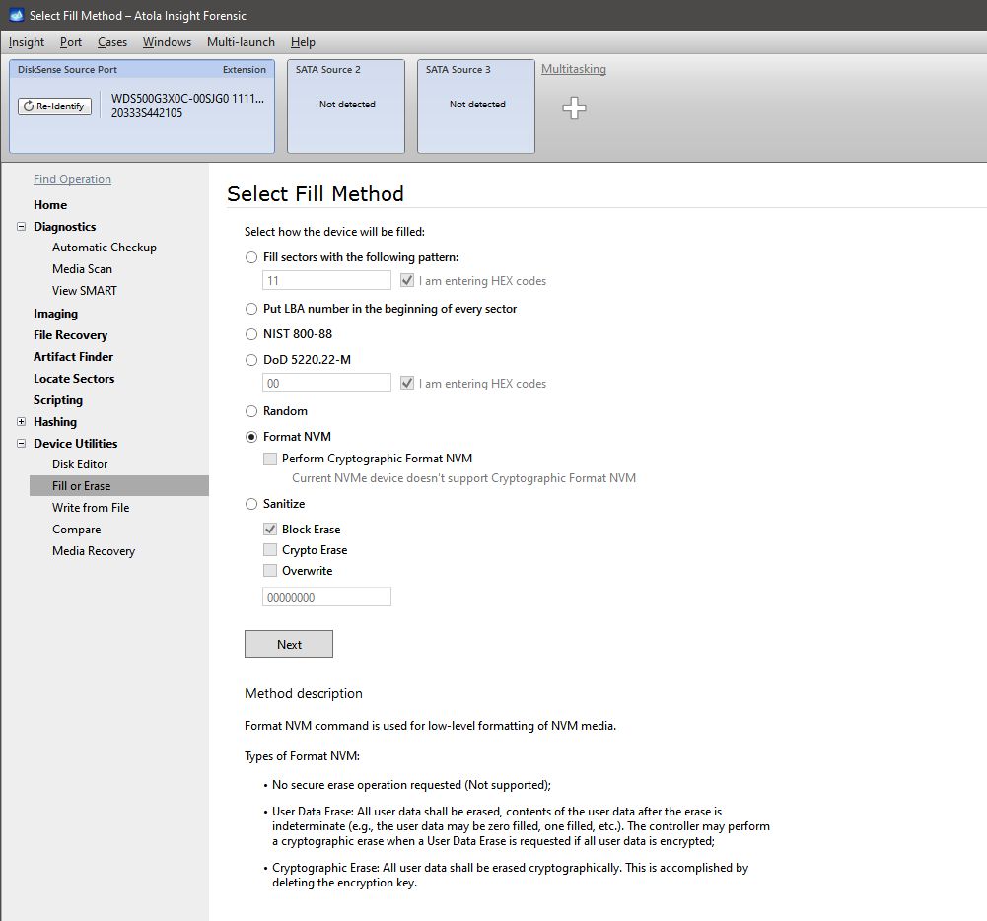Click the serial number 20333S442105
The image size is (987, 921).
click(x=147, y=113)
